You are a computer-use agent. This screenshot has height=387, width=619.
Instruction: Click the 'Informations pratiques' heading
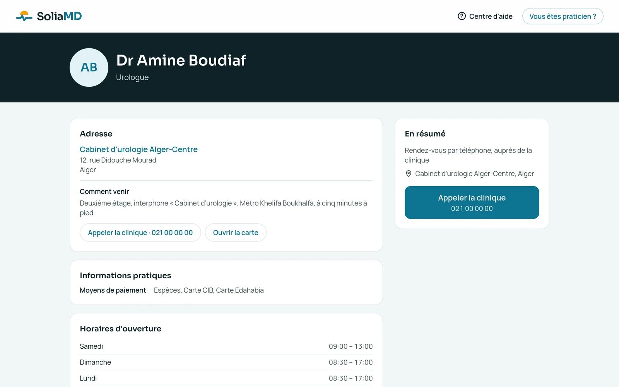[x=125, y=276]
